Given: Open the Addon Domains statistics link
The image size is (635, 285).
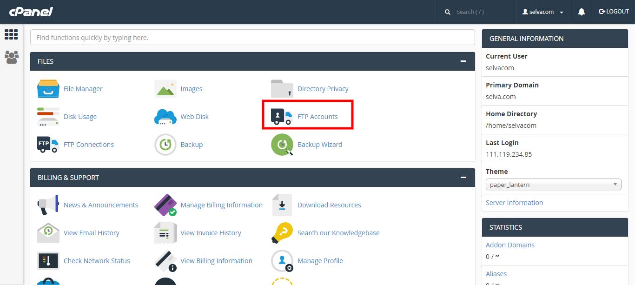Looking at the screenshot, I should point(510,245).
